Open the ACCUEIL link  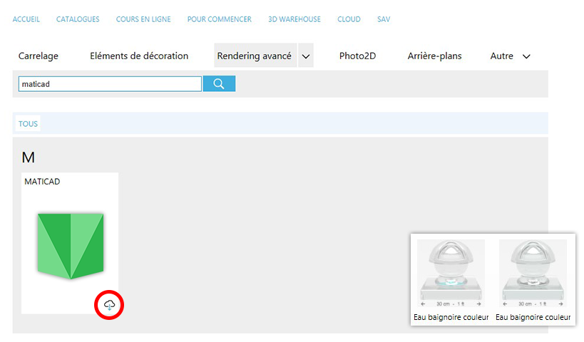pyautogui.click(x=26, y=19)
